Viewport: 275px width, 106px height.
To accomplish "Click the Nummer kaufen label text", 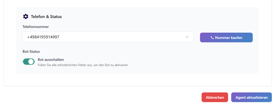I will (x=229, y=38).
